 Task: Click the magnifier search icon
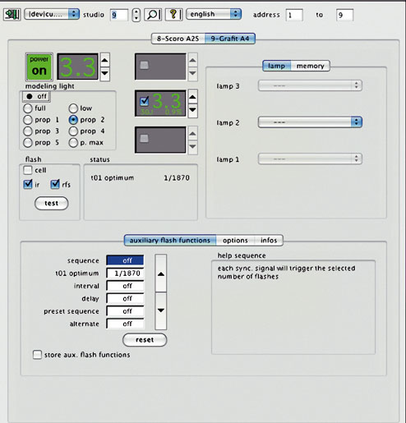[153, 14]
